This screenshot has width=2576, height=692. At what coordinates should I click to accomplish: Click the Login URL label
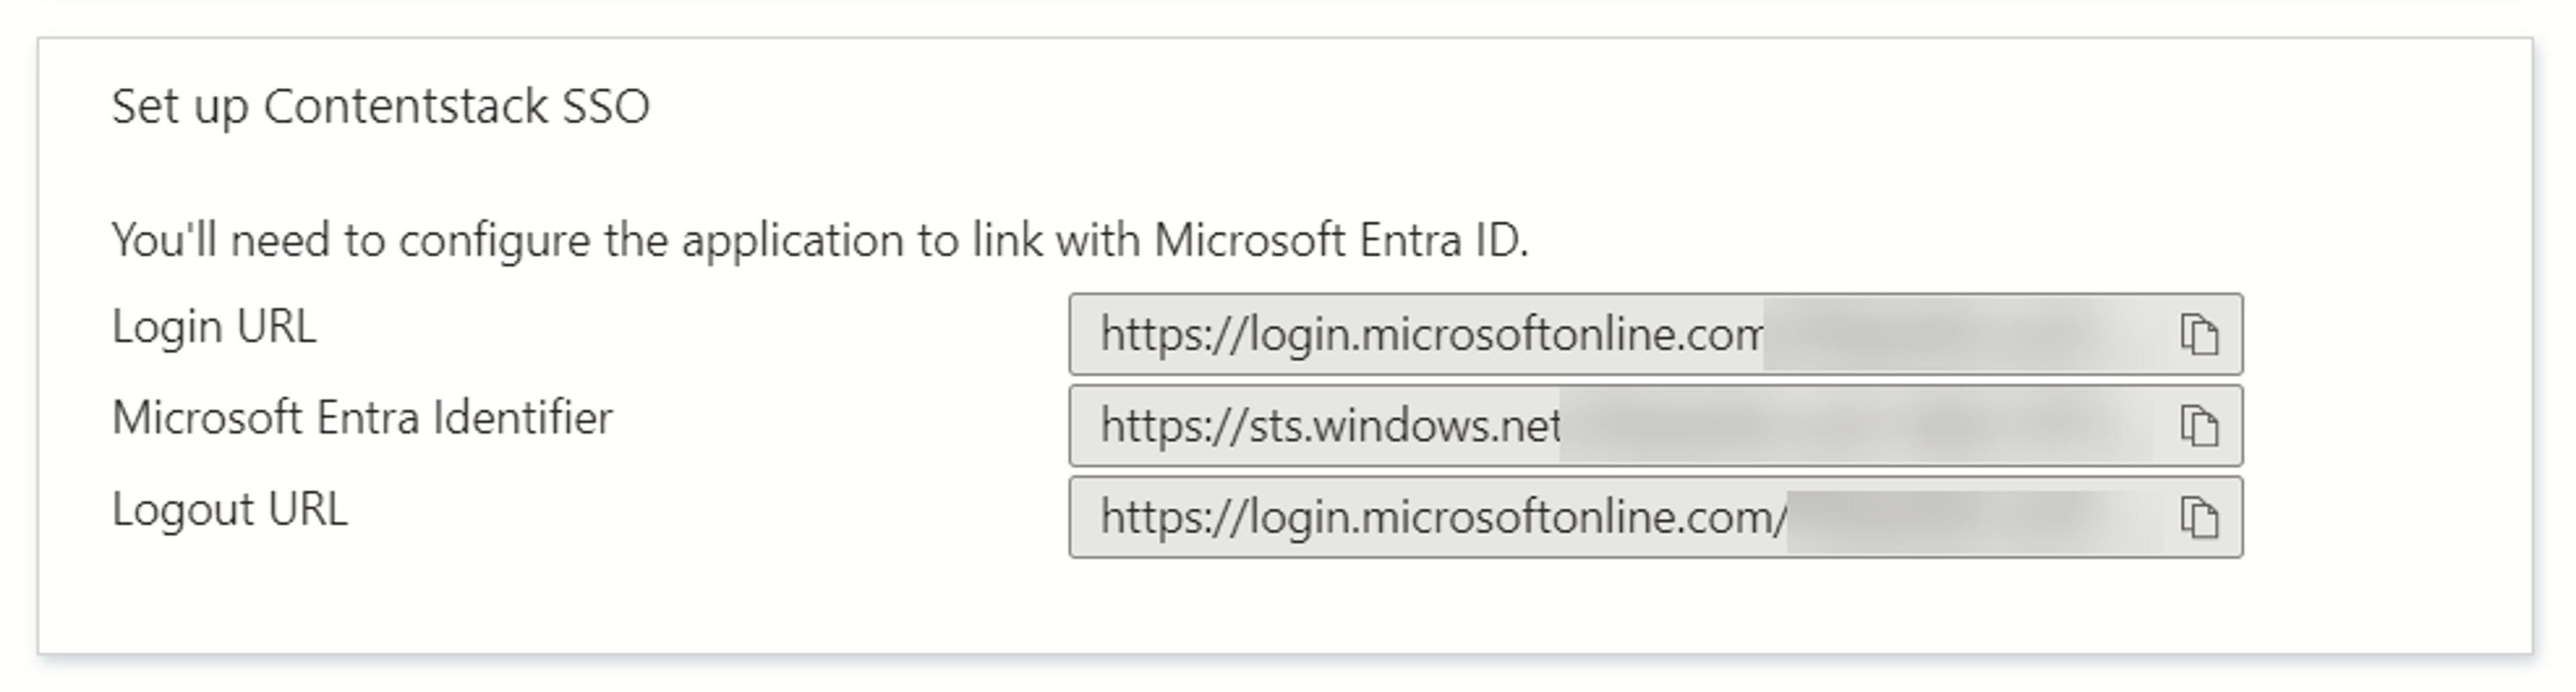[x=214, y=327]
